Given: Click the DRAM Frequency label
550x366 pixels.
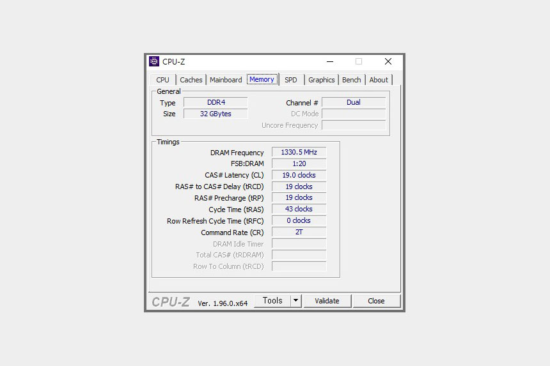Looking at the screenshot, I should point(237,153).
